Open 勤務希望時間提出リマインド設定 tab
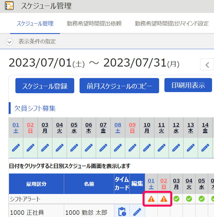 pos(172,24)
